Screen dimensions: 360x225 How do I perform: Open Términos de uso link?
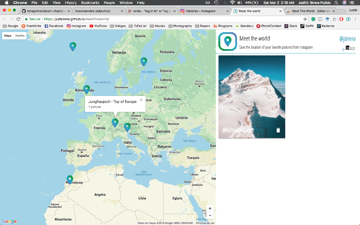tap(205, 223)
